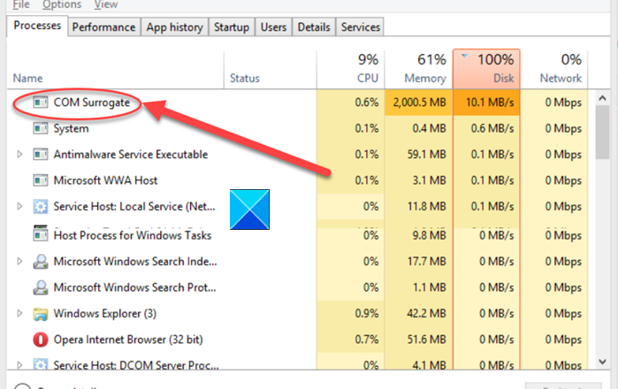
Task: Open the Options menu
Action: click(62, 4)
